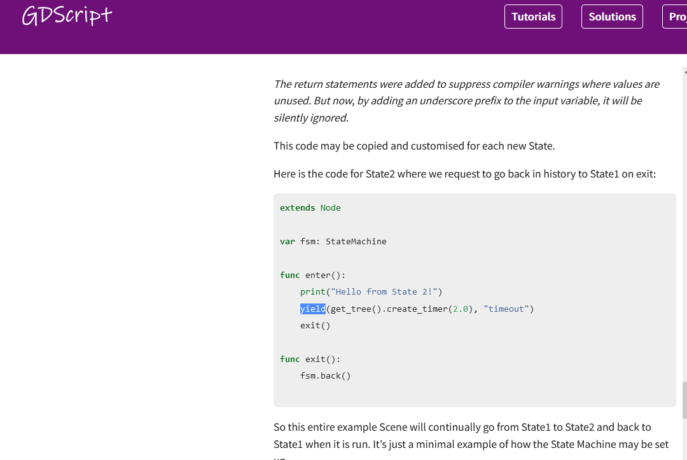Click the vertical scrollbar thumb
The width and height of the screenshot is (687, 460).
coord(684,400)
